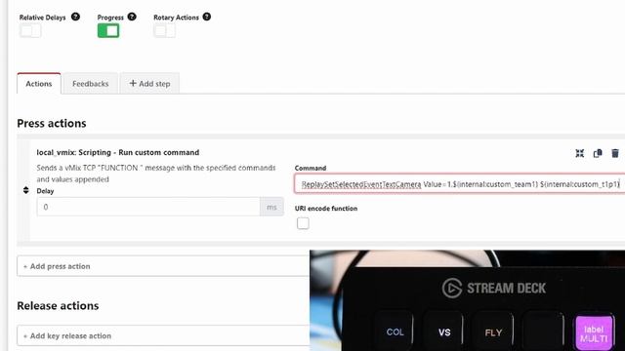The width and height of the screenshot is (625, 351).
Task: Check the URI encode function box
Action: click(x=303, y=223)
